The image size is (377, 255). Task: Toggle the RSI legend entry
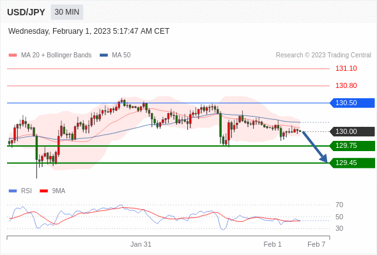20,191
